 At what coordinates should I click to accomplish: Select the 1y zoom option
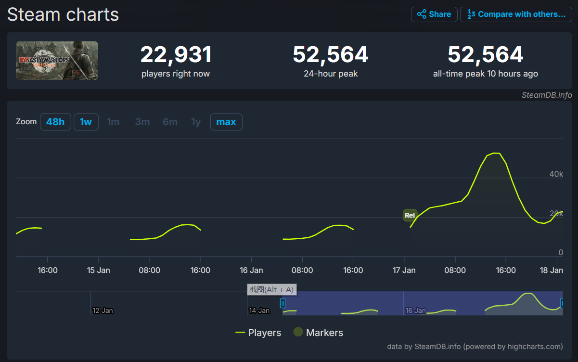coord(196,122)
